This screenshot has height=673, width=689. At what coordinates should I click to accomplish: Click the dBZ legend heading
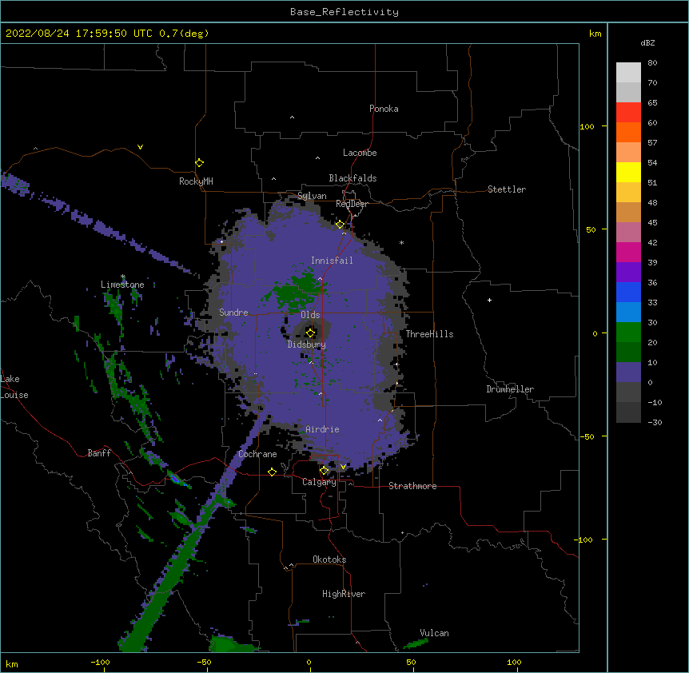point(647,42)
